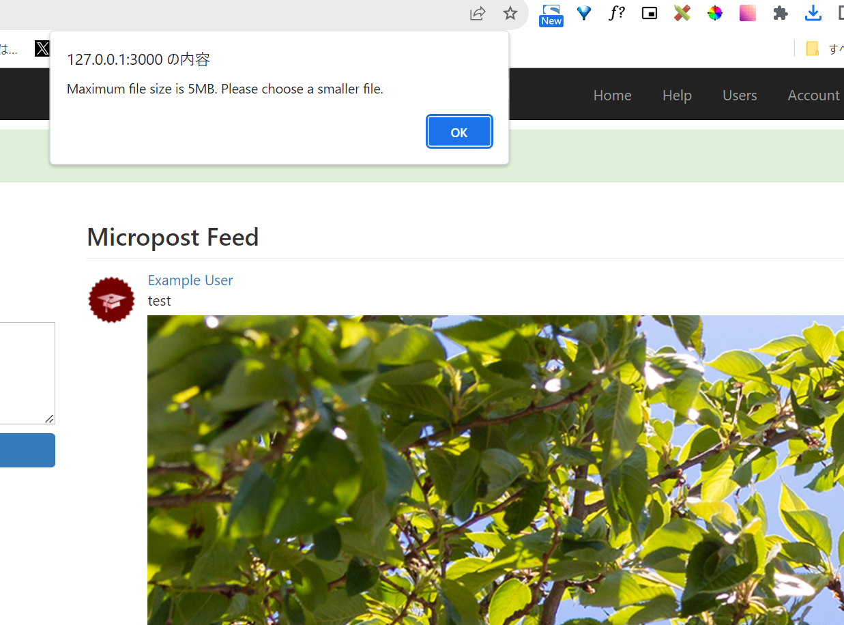Open the f? font identifier extension
The width and height of the screenshot is (844, 625).
(x=617, y=13)
